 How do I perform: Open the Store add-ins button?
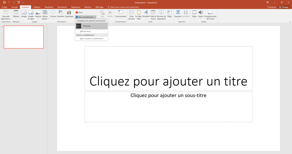click(x=79, y=12)
